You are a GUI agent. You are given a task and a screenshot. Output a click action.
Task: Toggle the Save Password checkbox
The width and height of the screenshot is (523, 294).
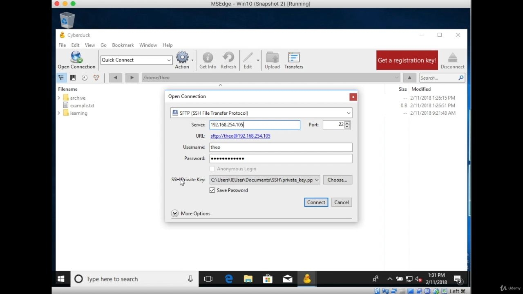212,190
